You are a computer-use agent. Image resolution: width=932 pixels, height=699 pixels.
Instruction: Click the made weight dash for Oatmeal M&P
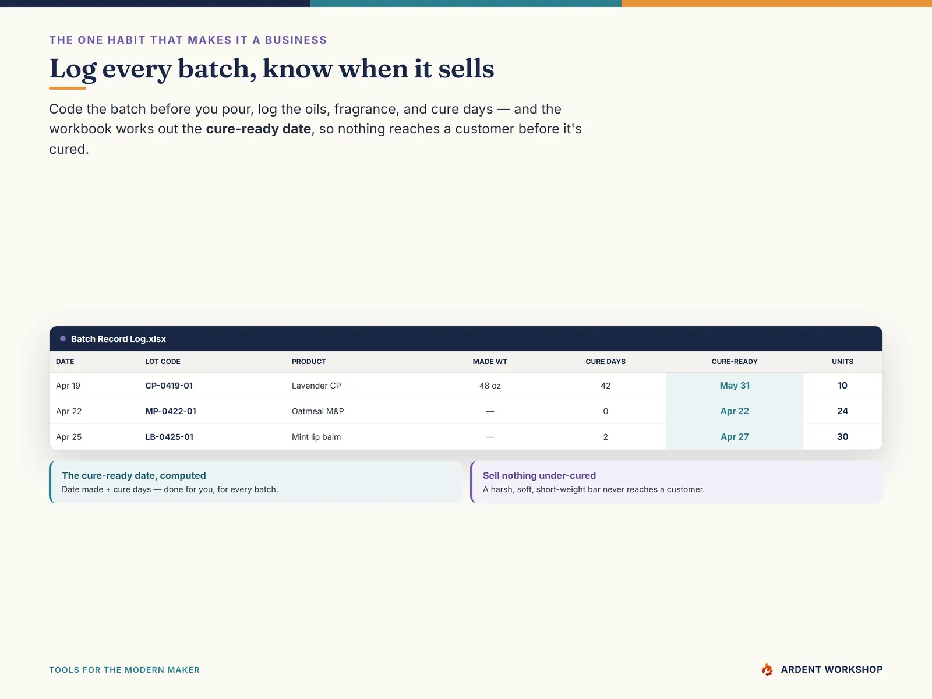click(490, 411)
